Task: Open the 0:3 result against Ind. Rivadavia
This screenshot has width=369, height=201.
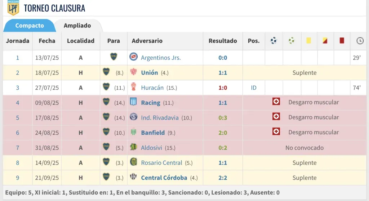Action: click(x=223, y=118)
